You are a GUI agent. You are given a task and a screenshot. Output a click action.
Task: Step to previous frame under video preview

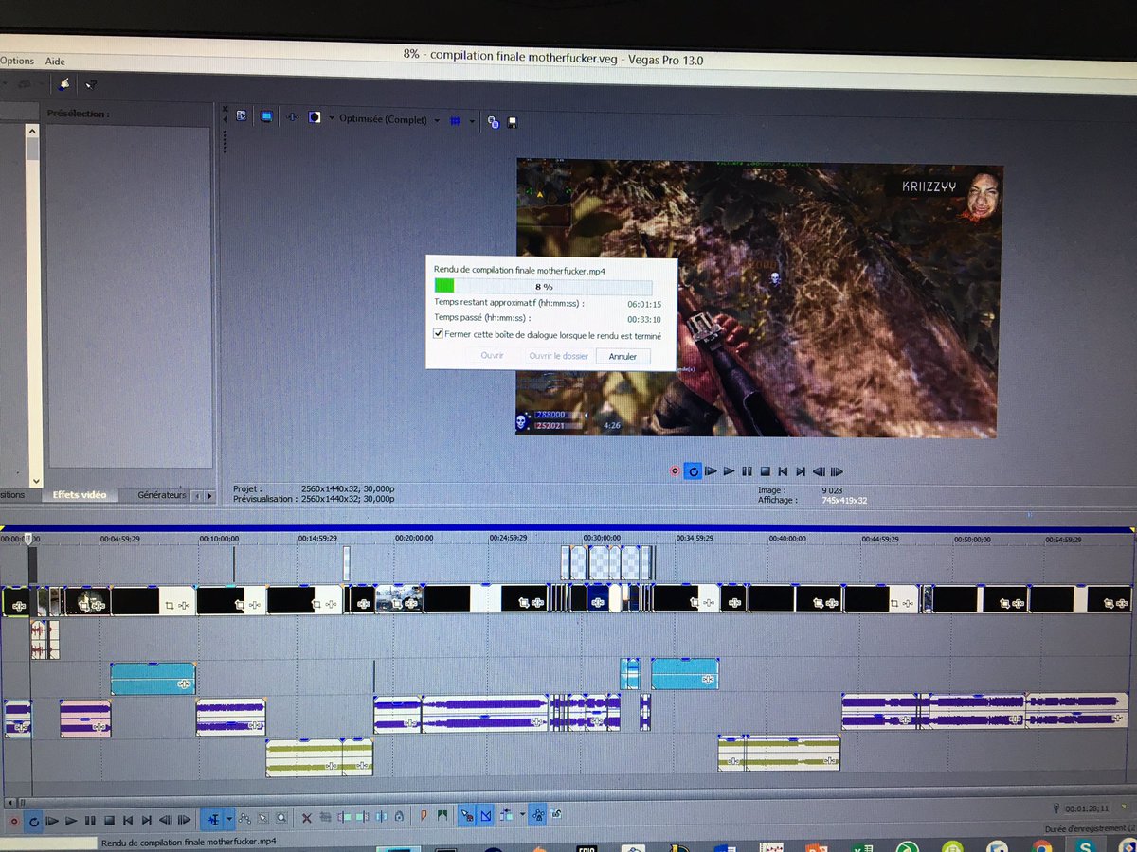tap(819, 471)
